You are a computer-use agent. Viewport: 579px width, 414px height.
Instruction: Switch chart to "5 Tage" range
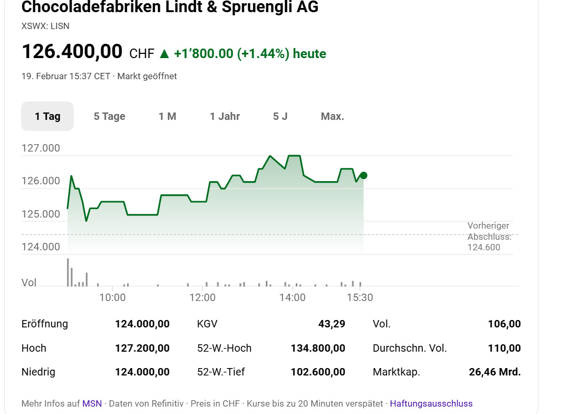tap(109, 116)
